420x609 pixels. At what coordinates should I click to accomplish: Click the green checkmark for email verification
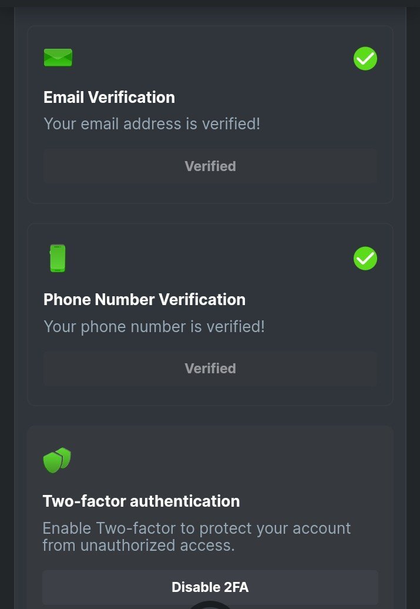[x=365, y=59]
